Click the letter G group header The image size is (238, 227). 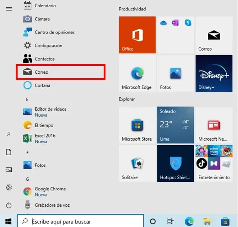(27, 179)
